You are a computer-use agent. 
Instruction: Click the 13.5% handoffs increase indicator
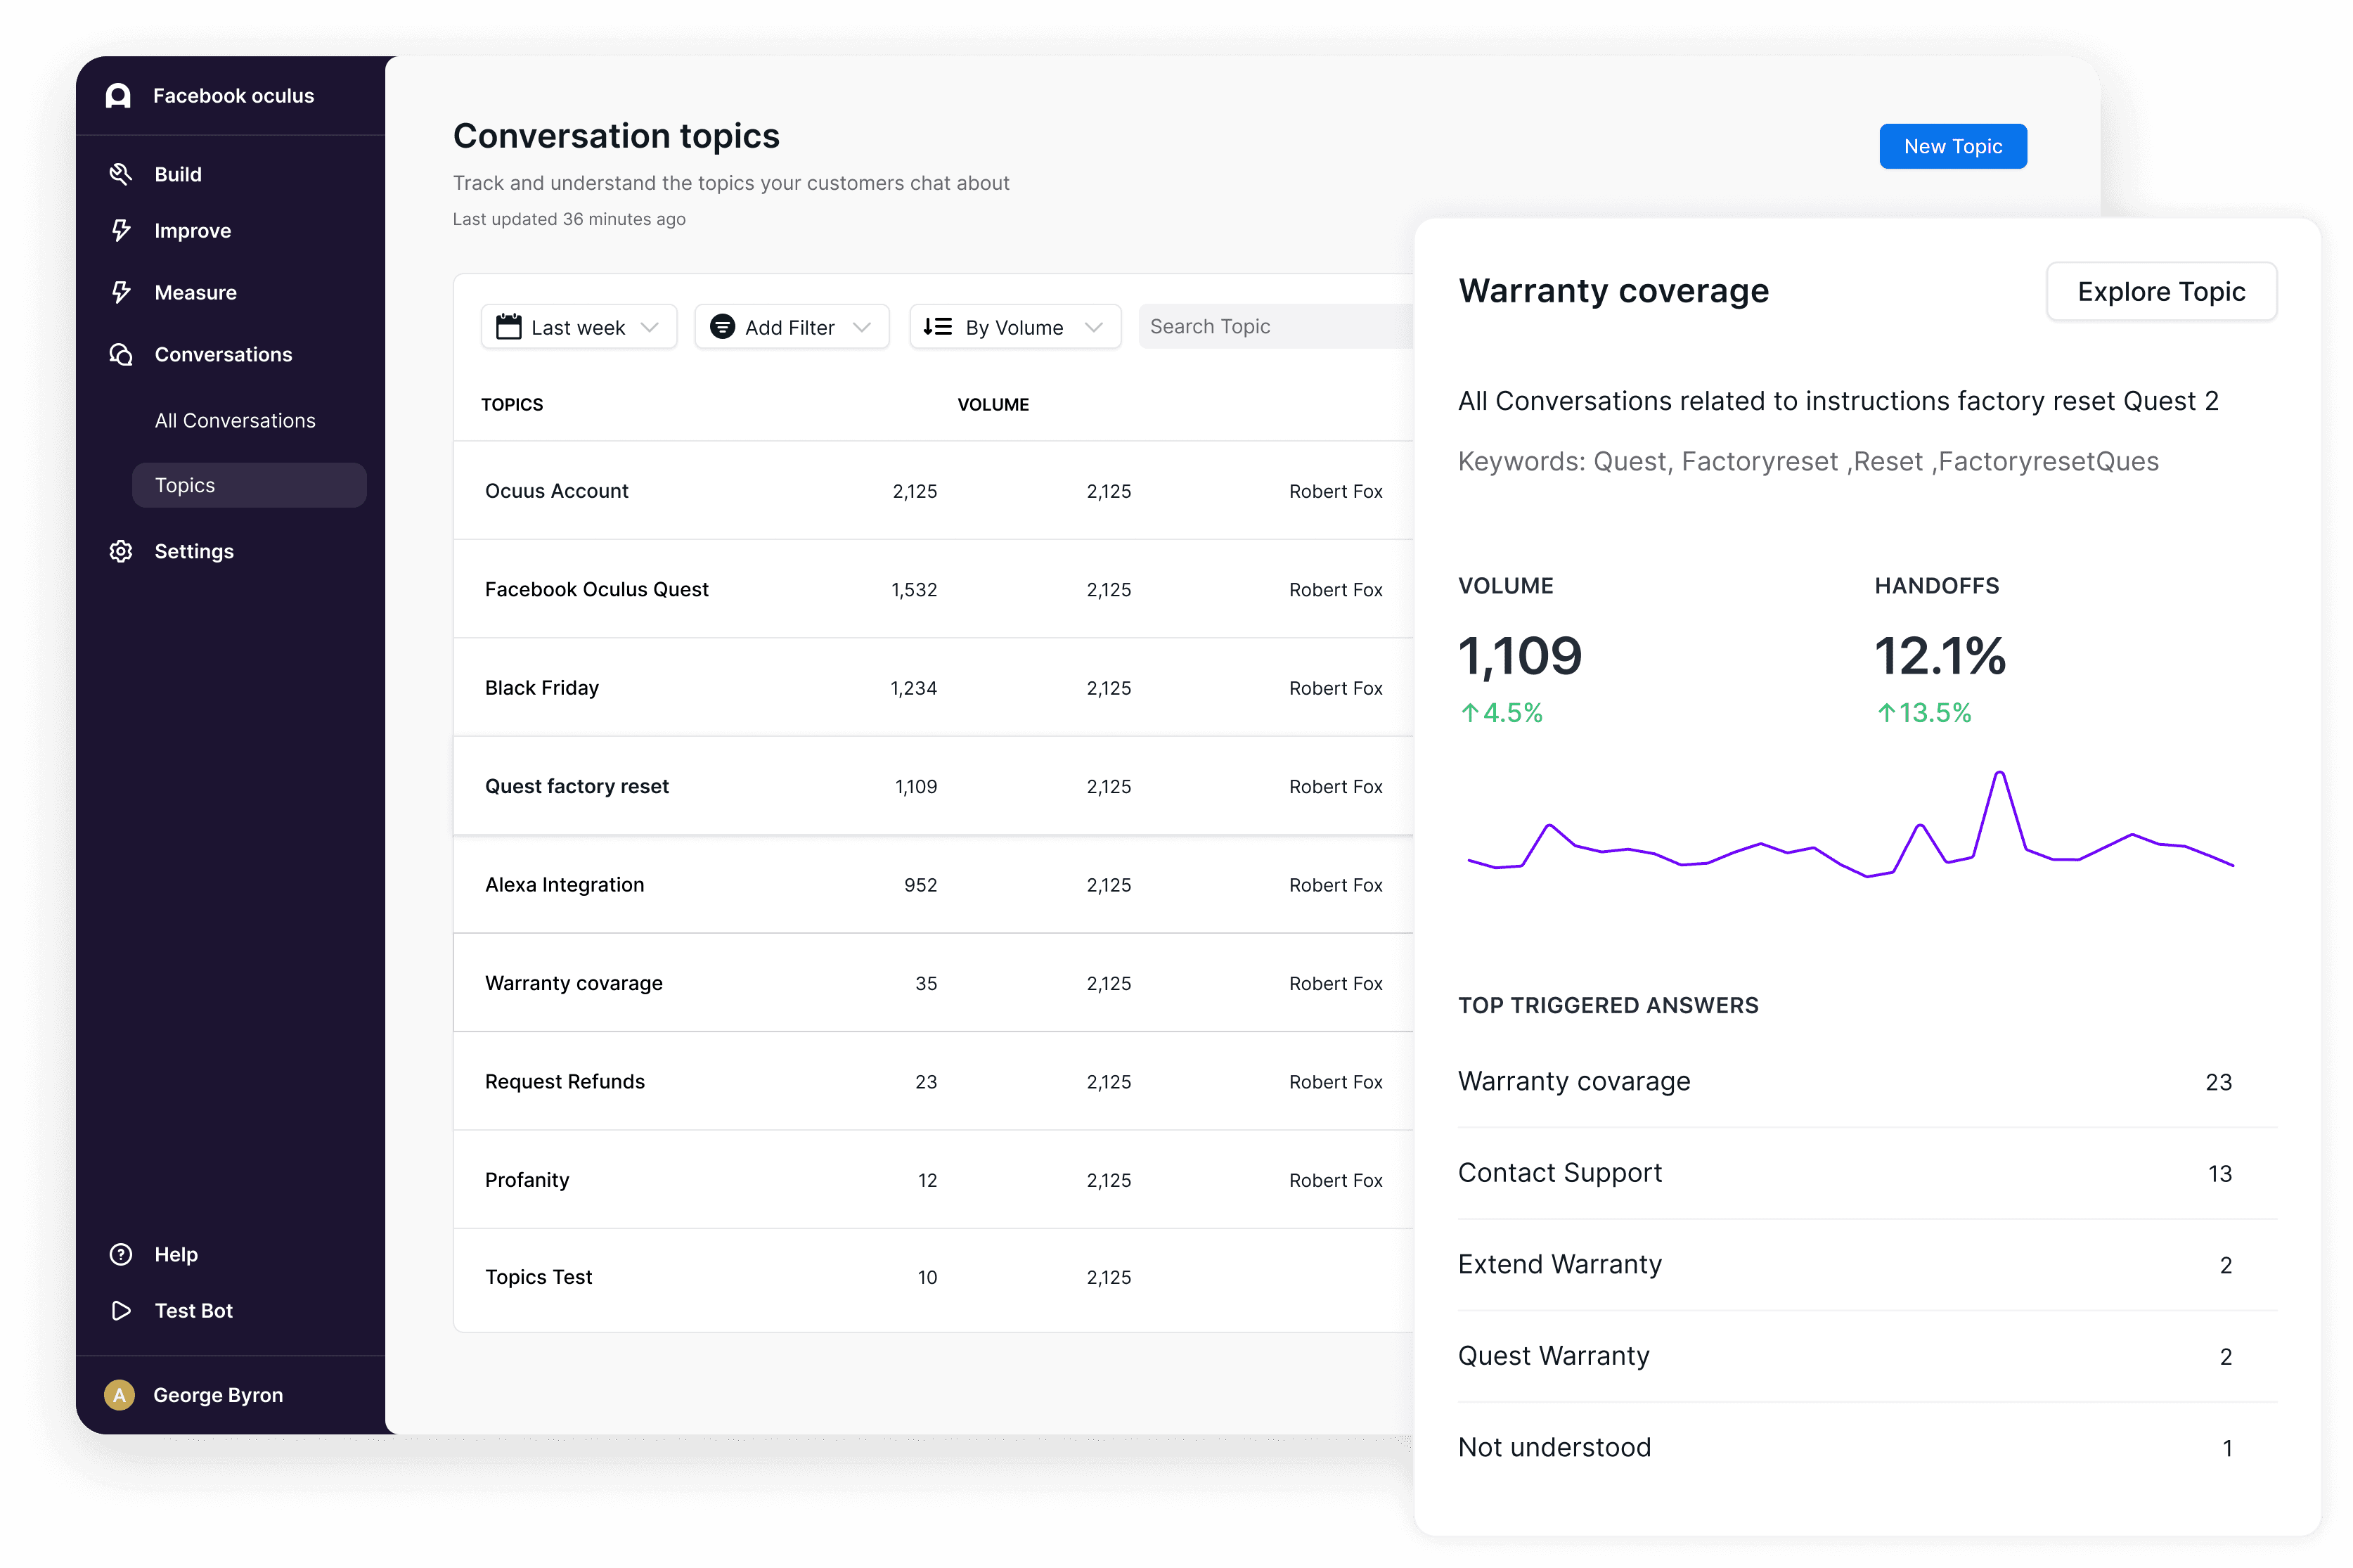pos(1923,713)
